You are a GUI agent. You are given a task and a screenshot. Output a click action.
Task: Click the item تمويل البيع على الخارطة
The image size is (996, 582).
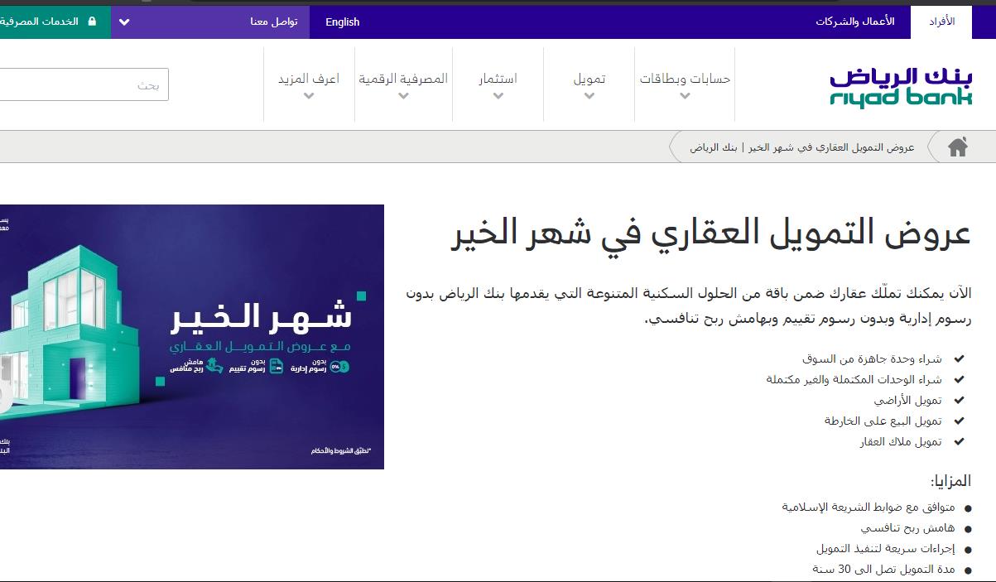[x=883, y=421]
